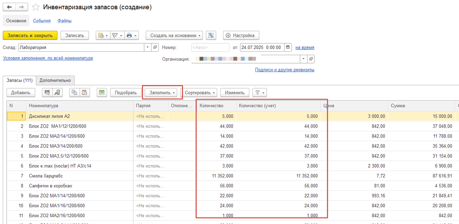Click Записать и закрыть button
Screen dimensions: 459x224
pos(30,35)
